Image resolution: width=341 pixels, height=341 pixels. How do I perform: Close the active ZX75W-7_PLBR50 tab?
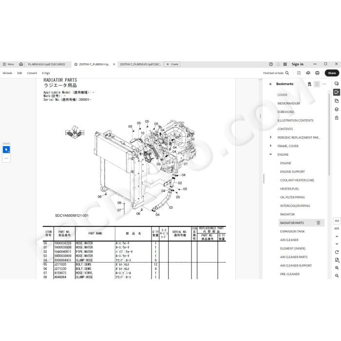click(x=114, y=64)
